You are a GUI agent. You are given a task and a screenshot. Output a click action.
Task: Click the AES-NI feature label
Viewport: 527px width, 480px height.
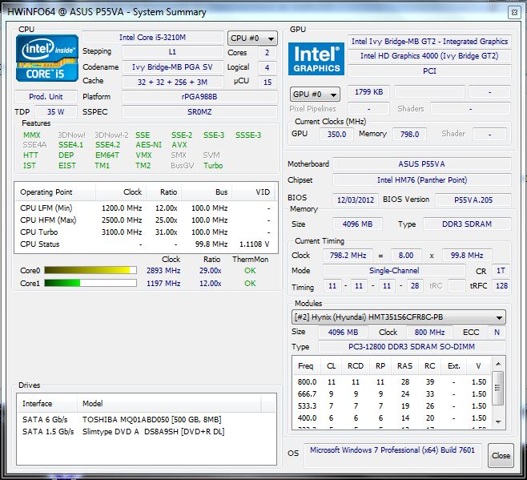click(148, 145)
